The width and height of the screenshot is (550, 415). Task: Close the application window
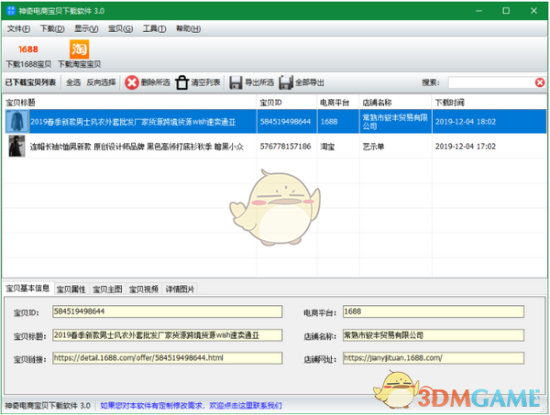[x=533, y=11]
